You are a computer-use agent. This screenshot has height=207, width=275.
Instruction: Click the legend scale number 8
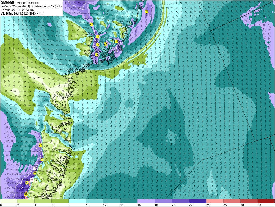(70, 205)
